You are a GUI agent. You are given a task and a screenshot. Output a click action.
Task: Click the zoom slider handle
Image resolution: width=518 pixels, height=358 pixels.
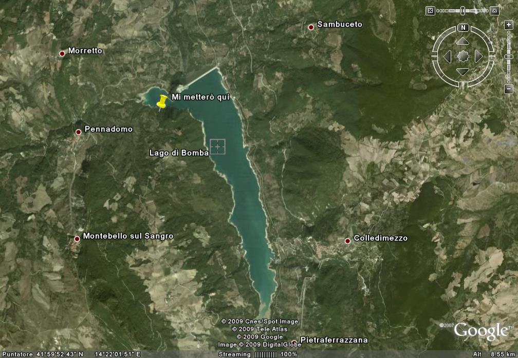tap(508, 56)
